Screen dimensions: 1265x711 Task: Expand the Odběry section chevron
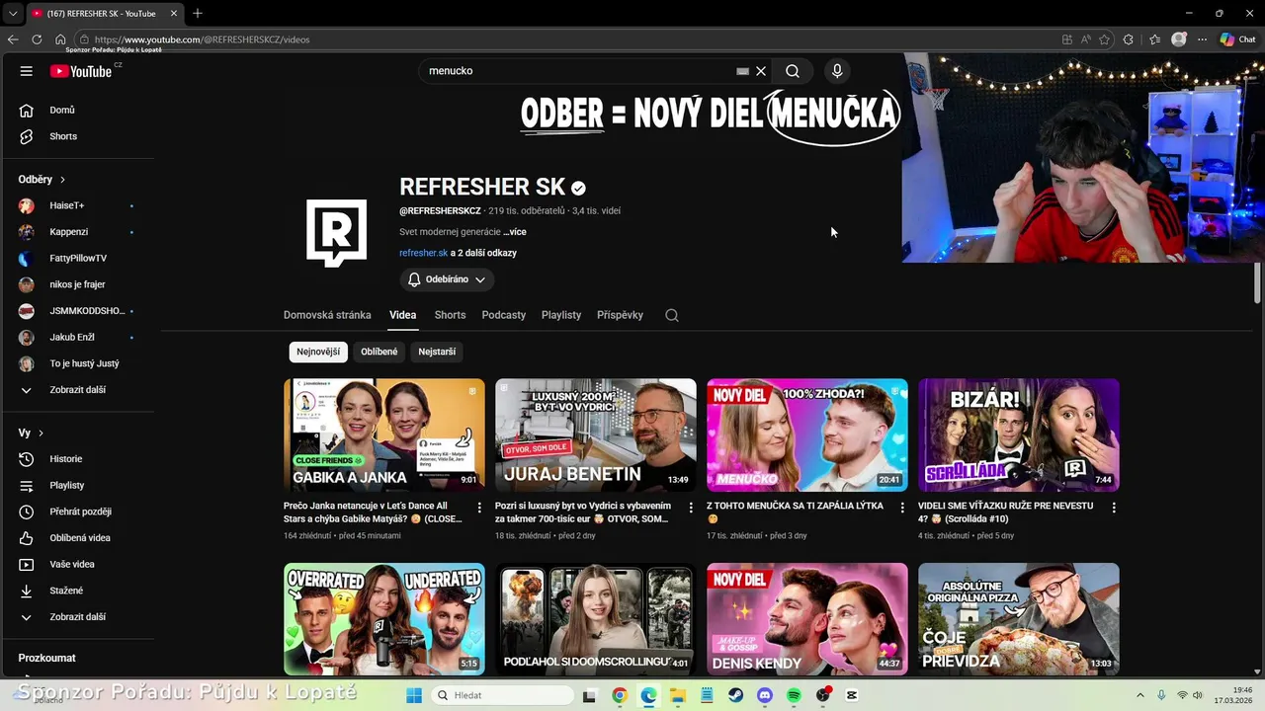pos(62,180)
